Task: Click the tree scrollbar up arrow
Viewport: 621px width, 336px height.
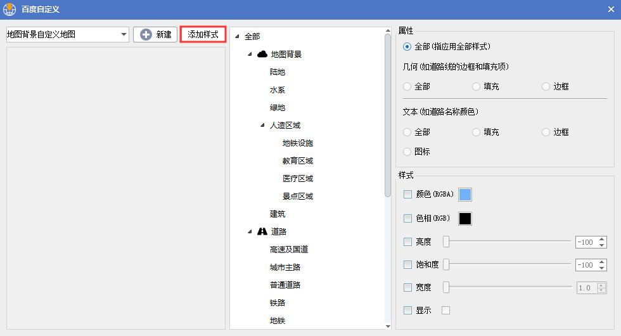Action: point(388,30)
